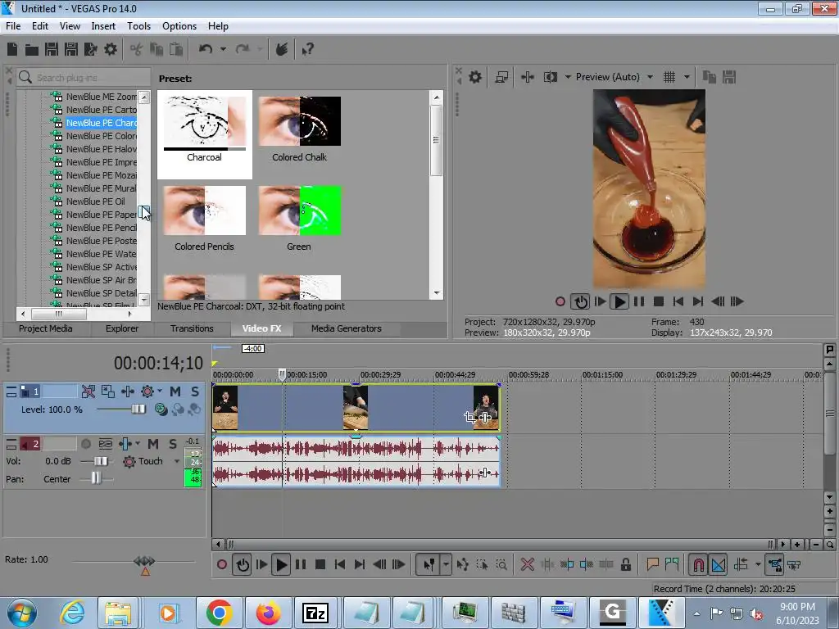This screenshot has width=839, height=629.
Task: Open Project Properties gear in main toolbar
Action: click(x=111, y=50)
